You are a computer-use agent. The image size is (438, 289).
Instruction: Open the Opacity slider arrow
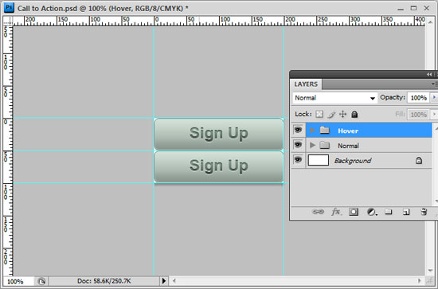(x=434, y=97)
